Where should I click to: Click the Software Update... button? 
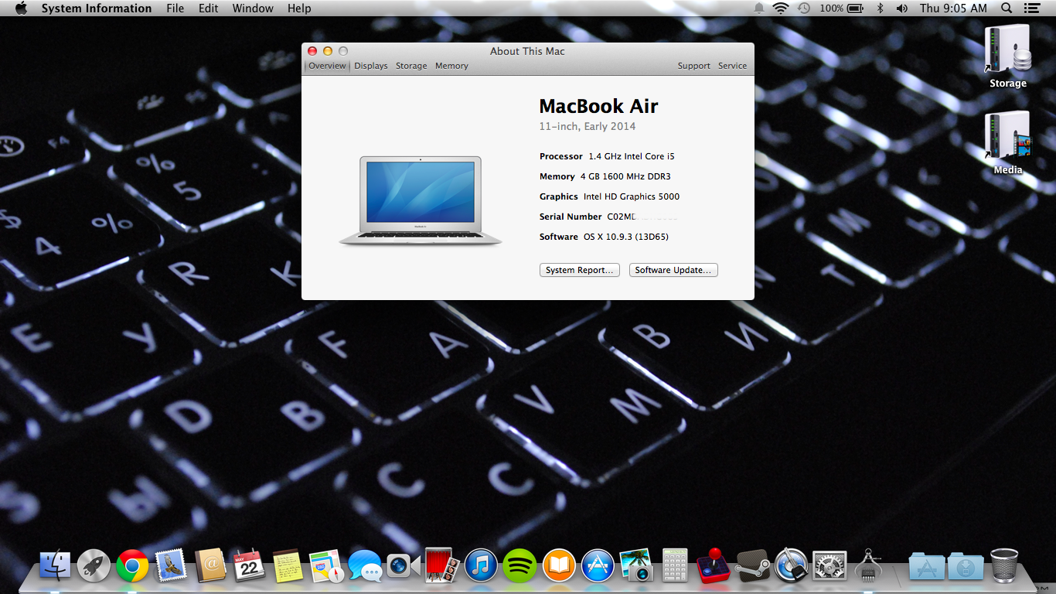673,270
